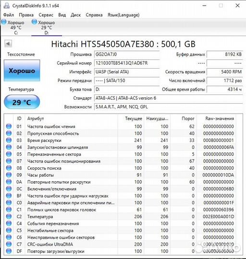Open the Сервис menu
The height and width of the screenshot is (259, 246).
point(46,15)
